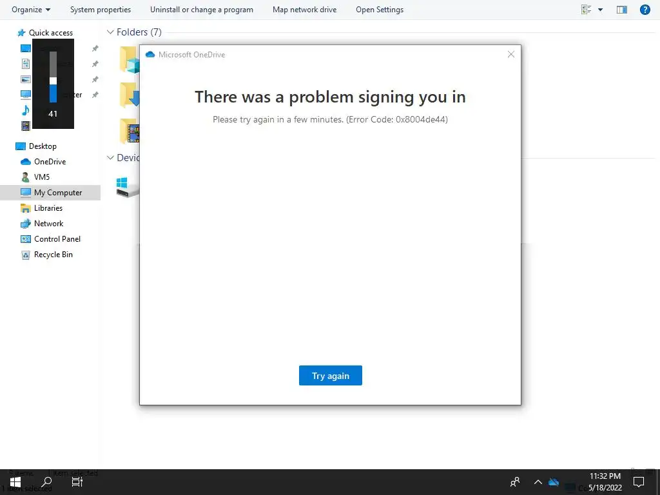Click the OneDrive tray icon
This screenshot has width=660, height=495.
[554, 482]
